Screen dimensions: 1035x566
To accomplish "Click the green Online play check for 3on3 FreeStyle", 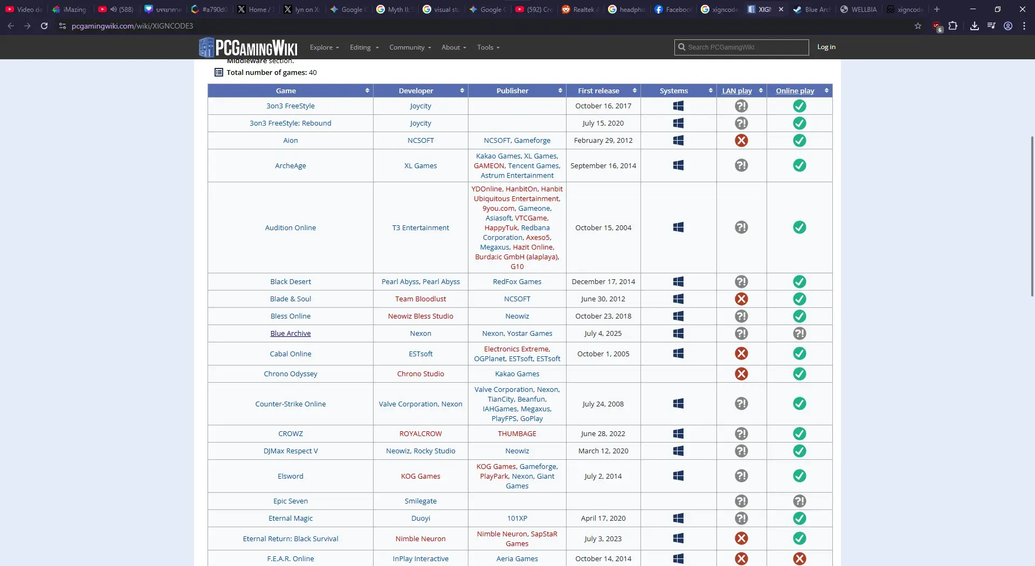I will [x=799, y=106].
